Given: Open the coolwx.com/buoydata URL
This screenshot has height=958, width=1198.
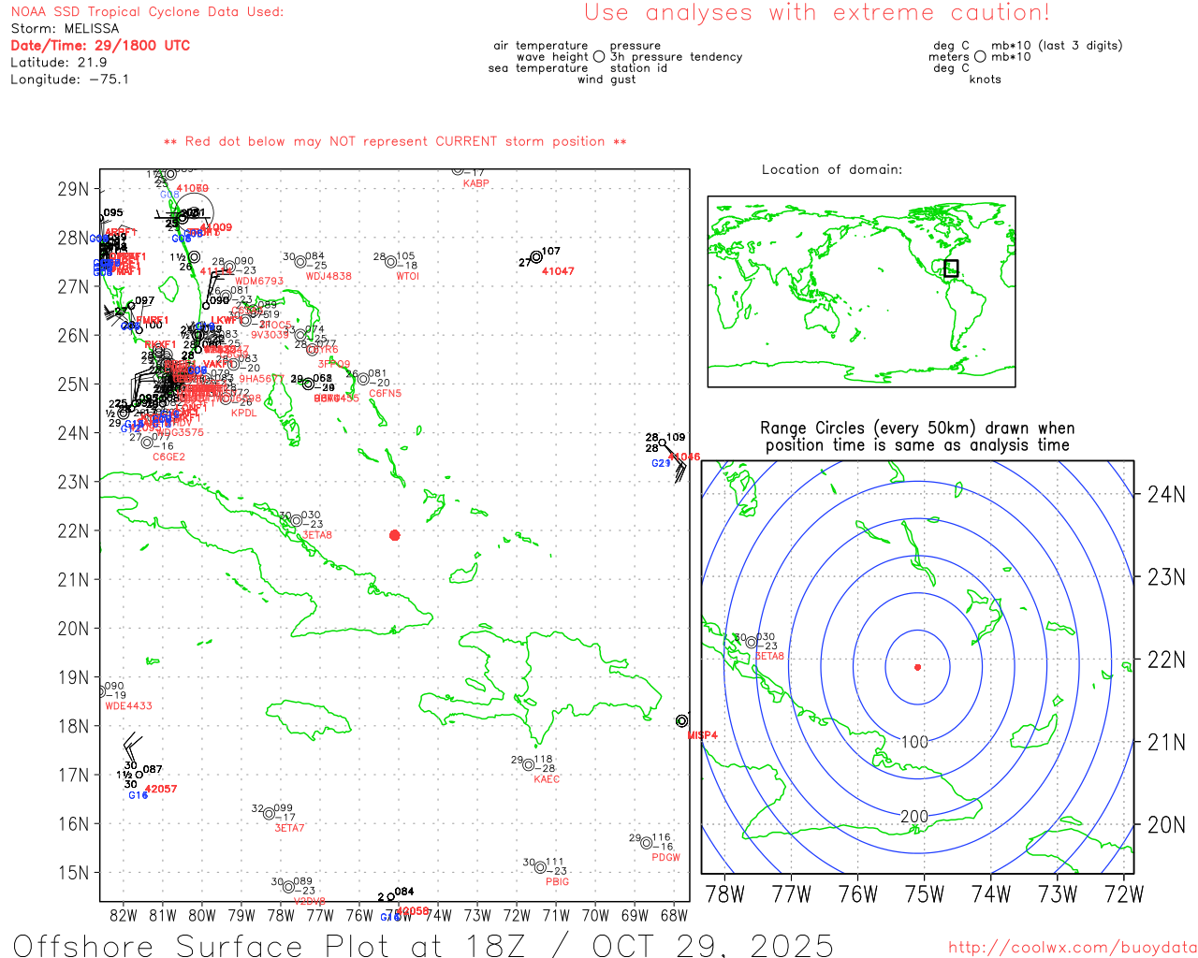Looking at the screenshot, I should (x=1072, y=948).
